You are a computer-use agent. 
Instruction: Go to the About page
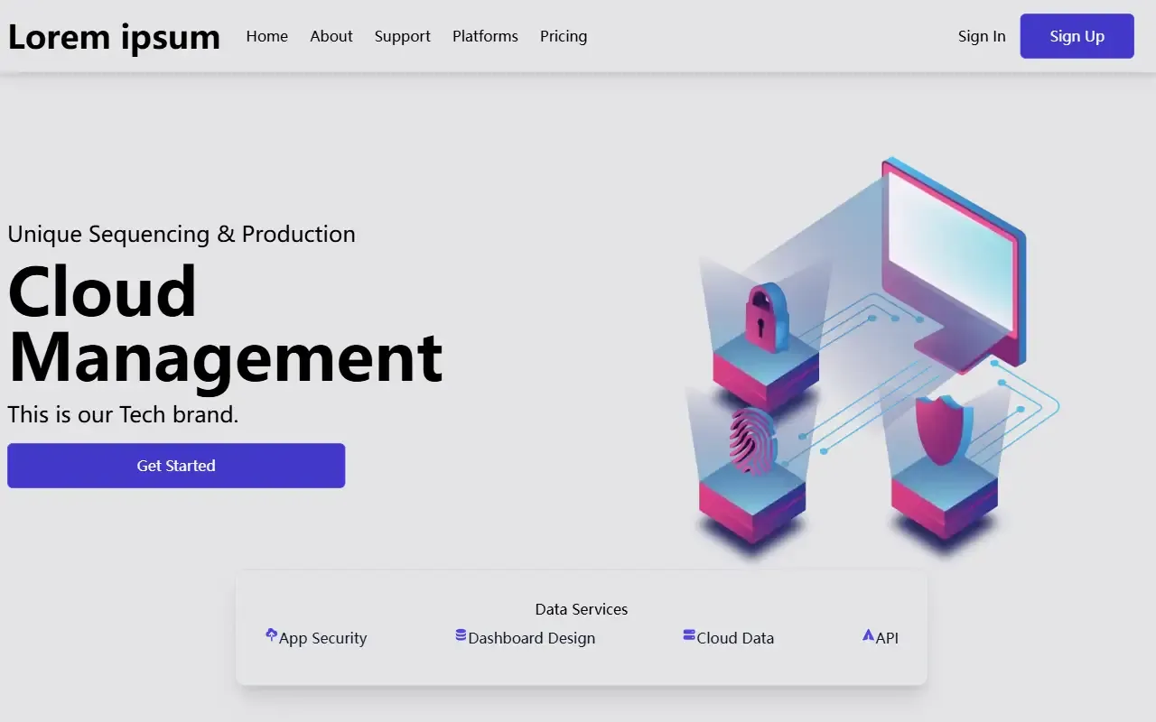click(x=331, y=36)
